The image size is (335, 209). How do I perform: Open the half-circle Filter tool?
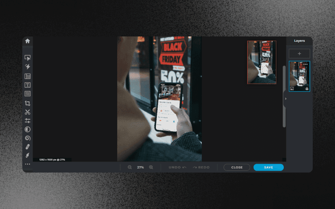pyautogui.click(x=27, y=129)
